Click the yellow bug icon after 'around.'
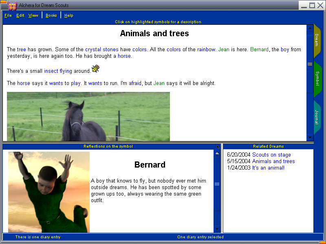326x244 pixels. pyautogui.click(x=95, y=68)
